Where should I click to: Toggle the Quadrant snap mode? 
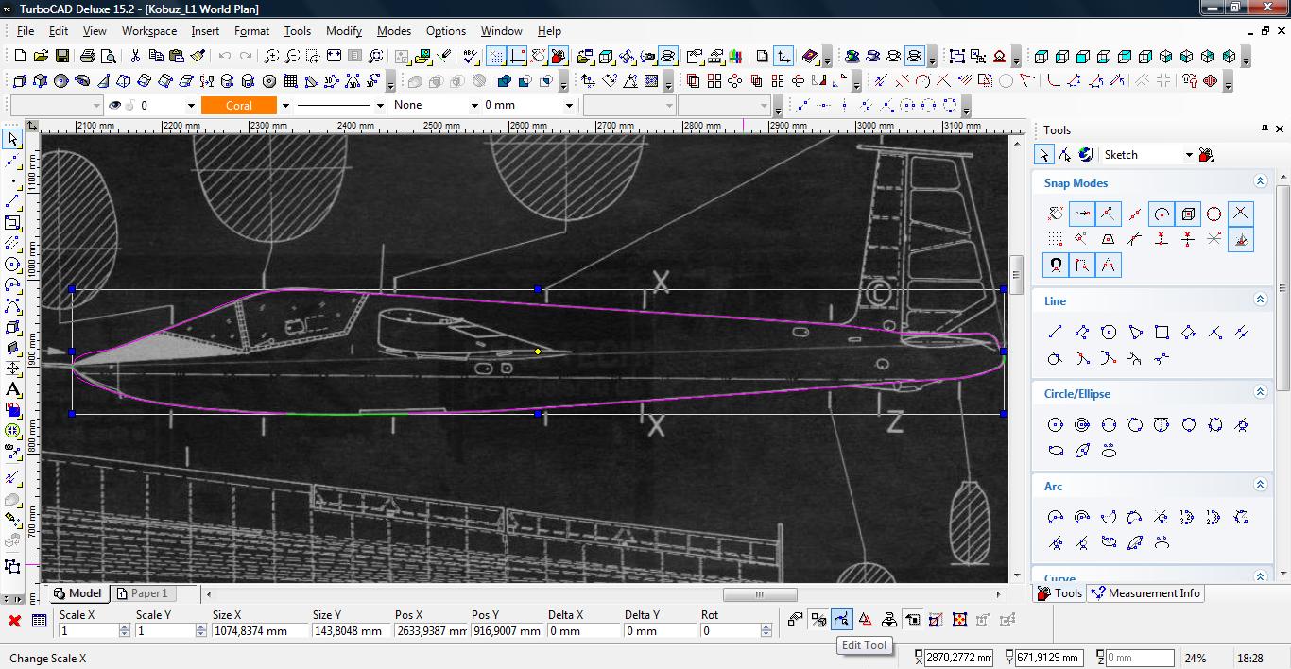(x=1214, y=214)
